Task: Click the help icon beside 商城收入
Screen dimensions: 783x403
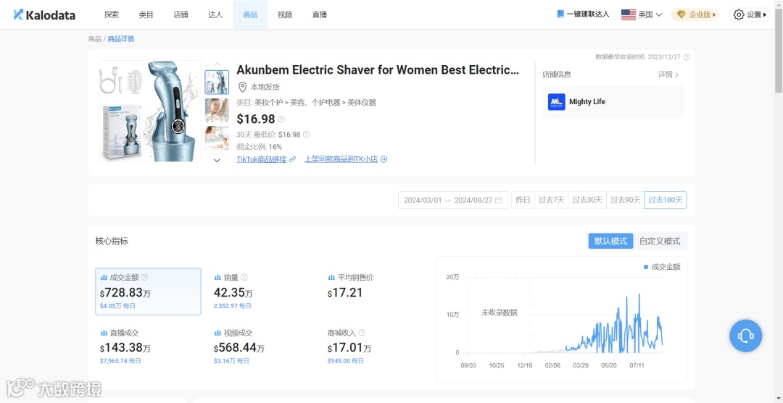Action: point(362,333)
